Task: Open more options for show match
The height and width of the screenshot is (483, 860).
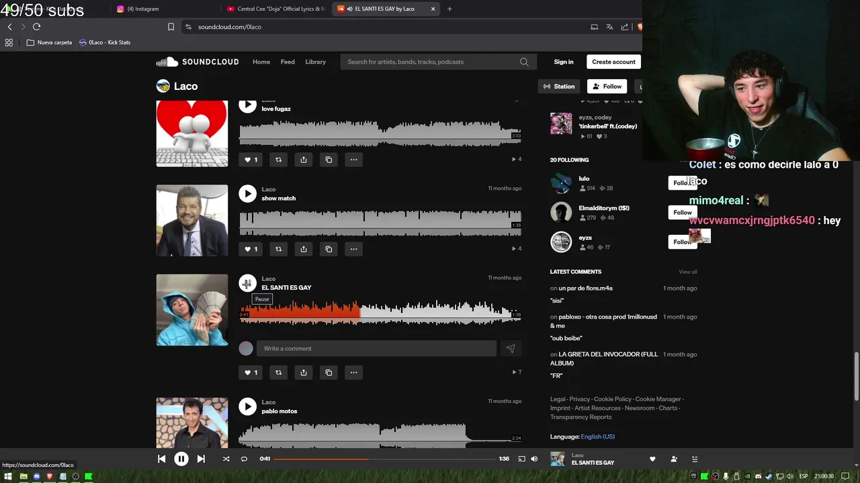Action: [353, 249]
